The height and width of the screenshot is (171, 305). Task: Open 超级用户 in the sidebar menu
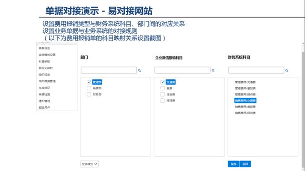pos(44,107)
